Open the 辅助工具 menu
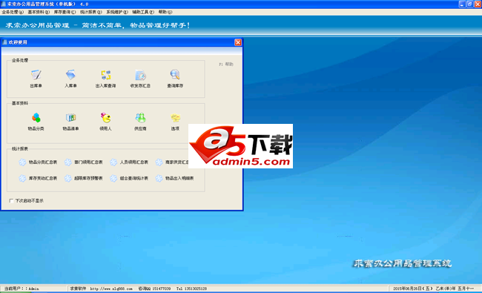The width and height of the screenshot is (482, 293). [x=143, y=12]
